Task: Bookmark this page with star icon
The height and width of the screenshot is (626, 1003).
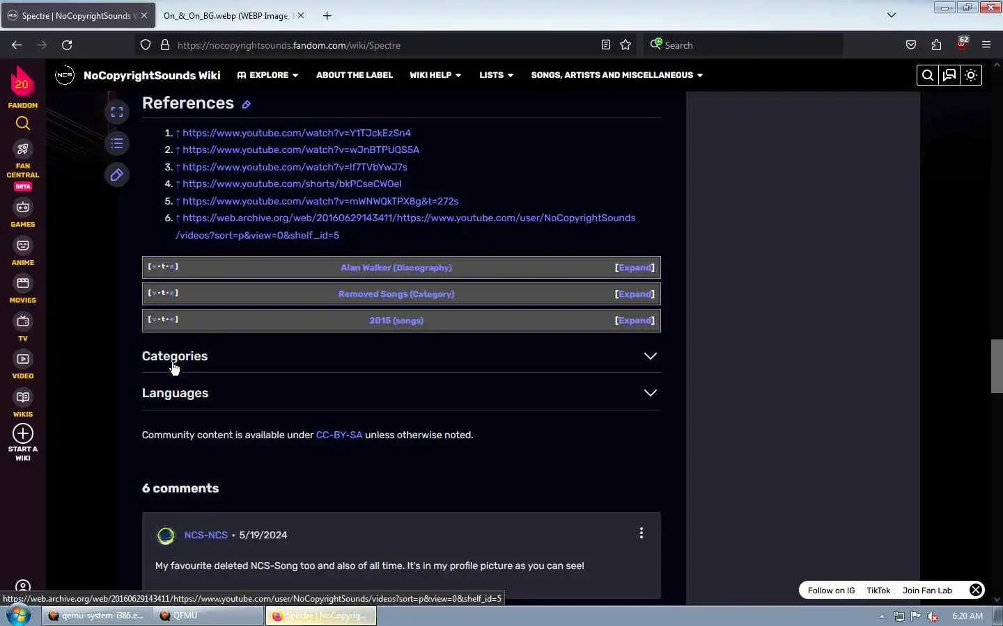Action: 625,45
